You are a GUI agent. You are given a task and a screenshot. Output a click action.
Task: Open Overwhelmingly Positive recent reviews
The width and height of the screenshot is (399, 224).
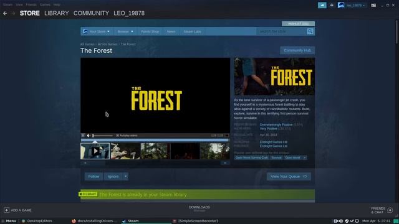pyautogui.click(x=276, y=124)
